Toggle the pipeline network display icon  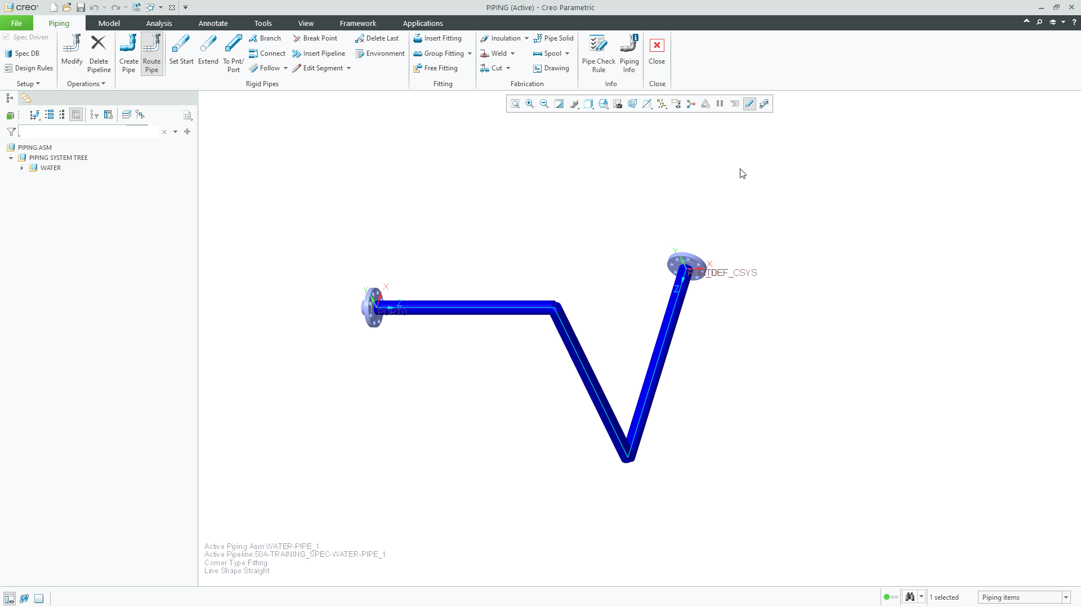pyautogui.click(x=763, y=104)
